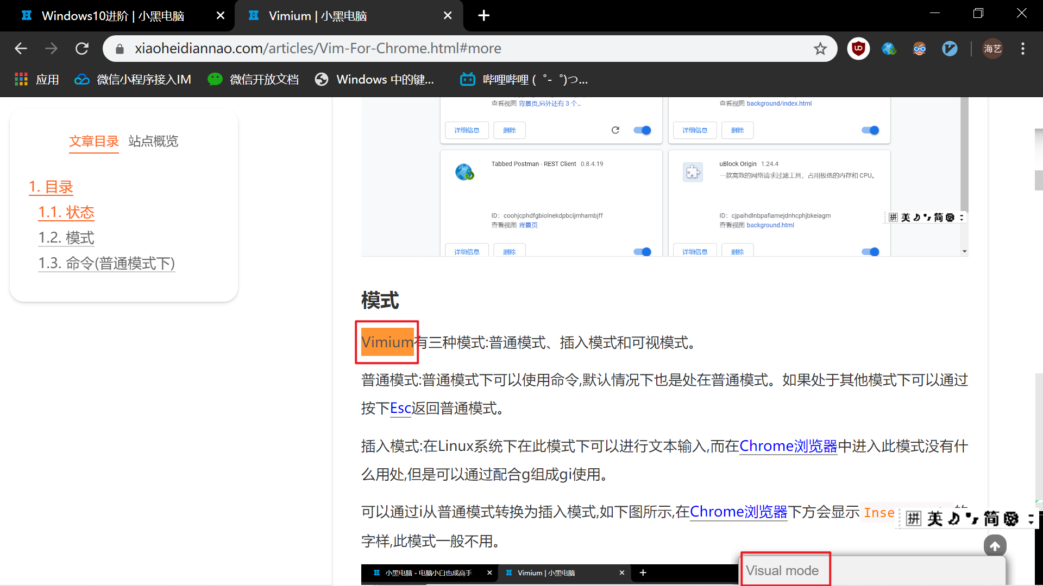Click 详细信息 on the uBlock Origin card
Image resolution: width=1043 pixels, height=586 pixels.
pos(695,251)
